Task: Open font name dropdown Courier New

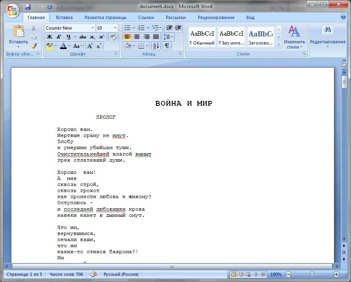Action: click(93, 28)
